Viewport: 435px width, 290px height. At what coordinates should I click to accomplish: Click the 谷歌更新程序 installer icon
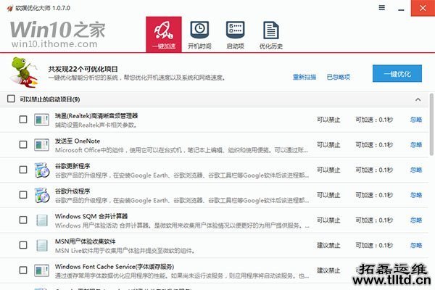click(41, 170)
